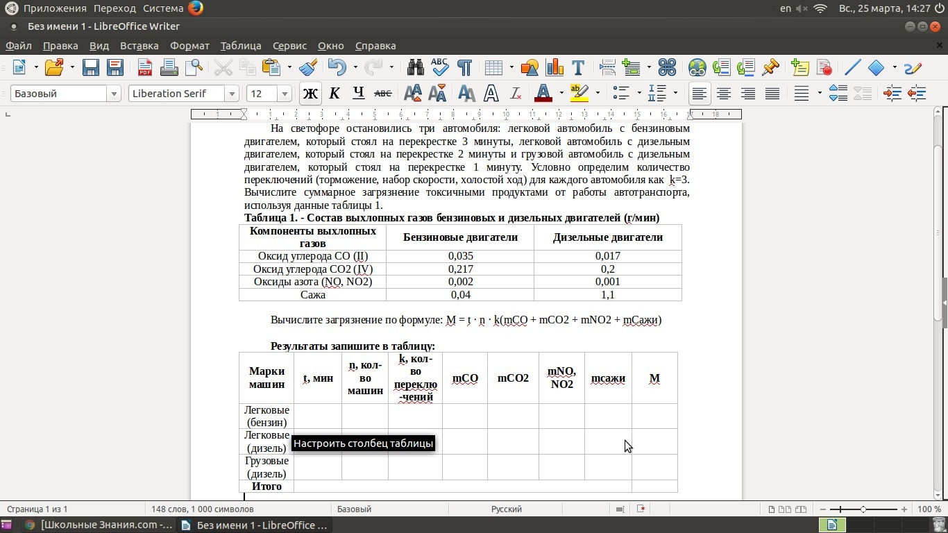The image size is (948, 533).
Task: Insert an endnote
Action: [x=746, y=67]
